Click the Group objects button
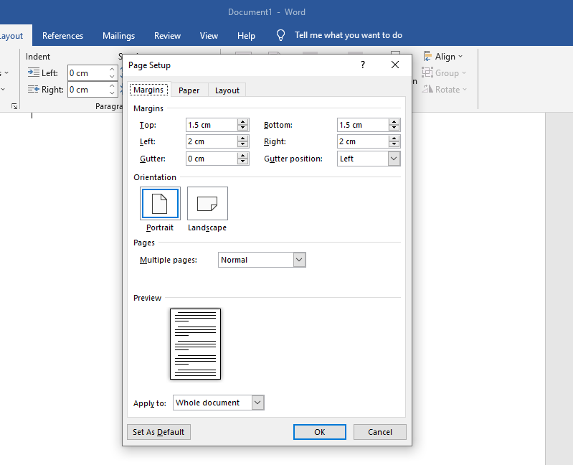573x465 pixels. pos(446,73)
